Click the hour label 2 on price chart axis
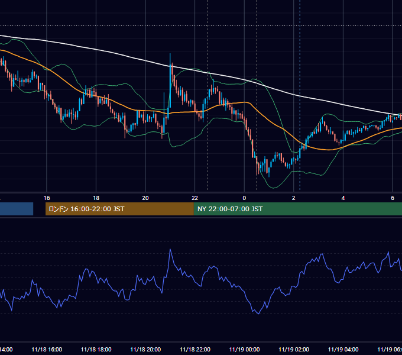Viewport: 402px width, 355px height. [294, 198]
